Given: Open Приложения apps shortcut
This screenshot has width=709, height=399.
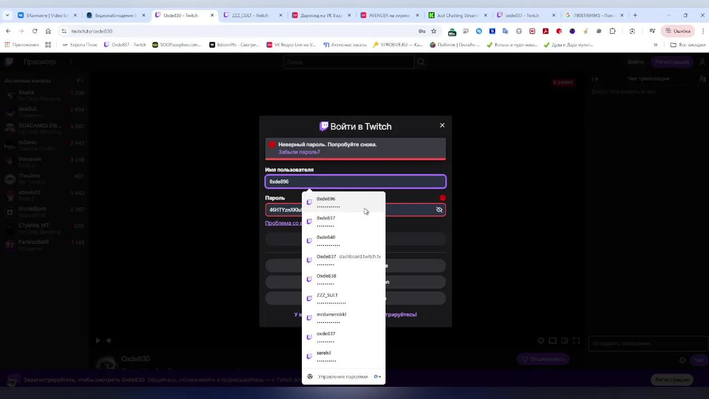Looking at the screenshot, I should pyautogui.click(x=22, y=44).
